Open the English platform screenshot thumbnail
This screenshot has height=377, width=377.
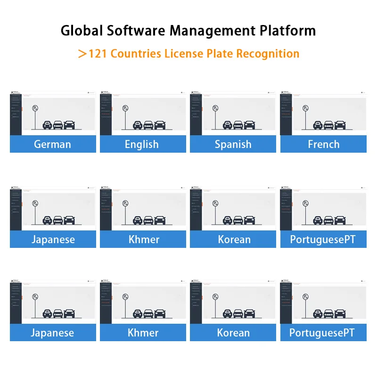coord(143,113)
